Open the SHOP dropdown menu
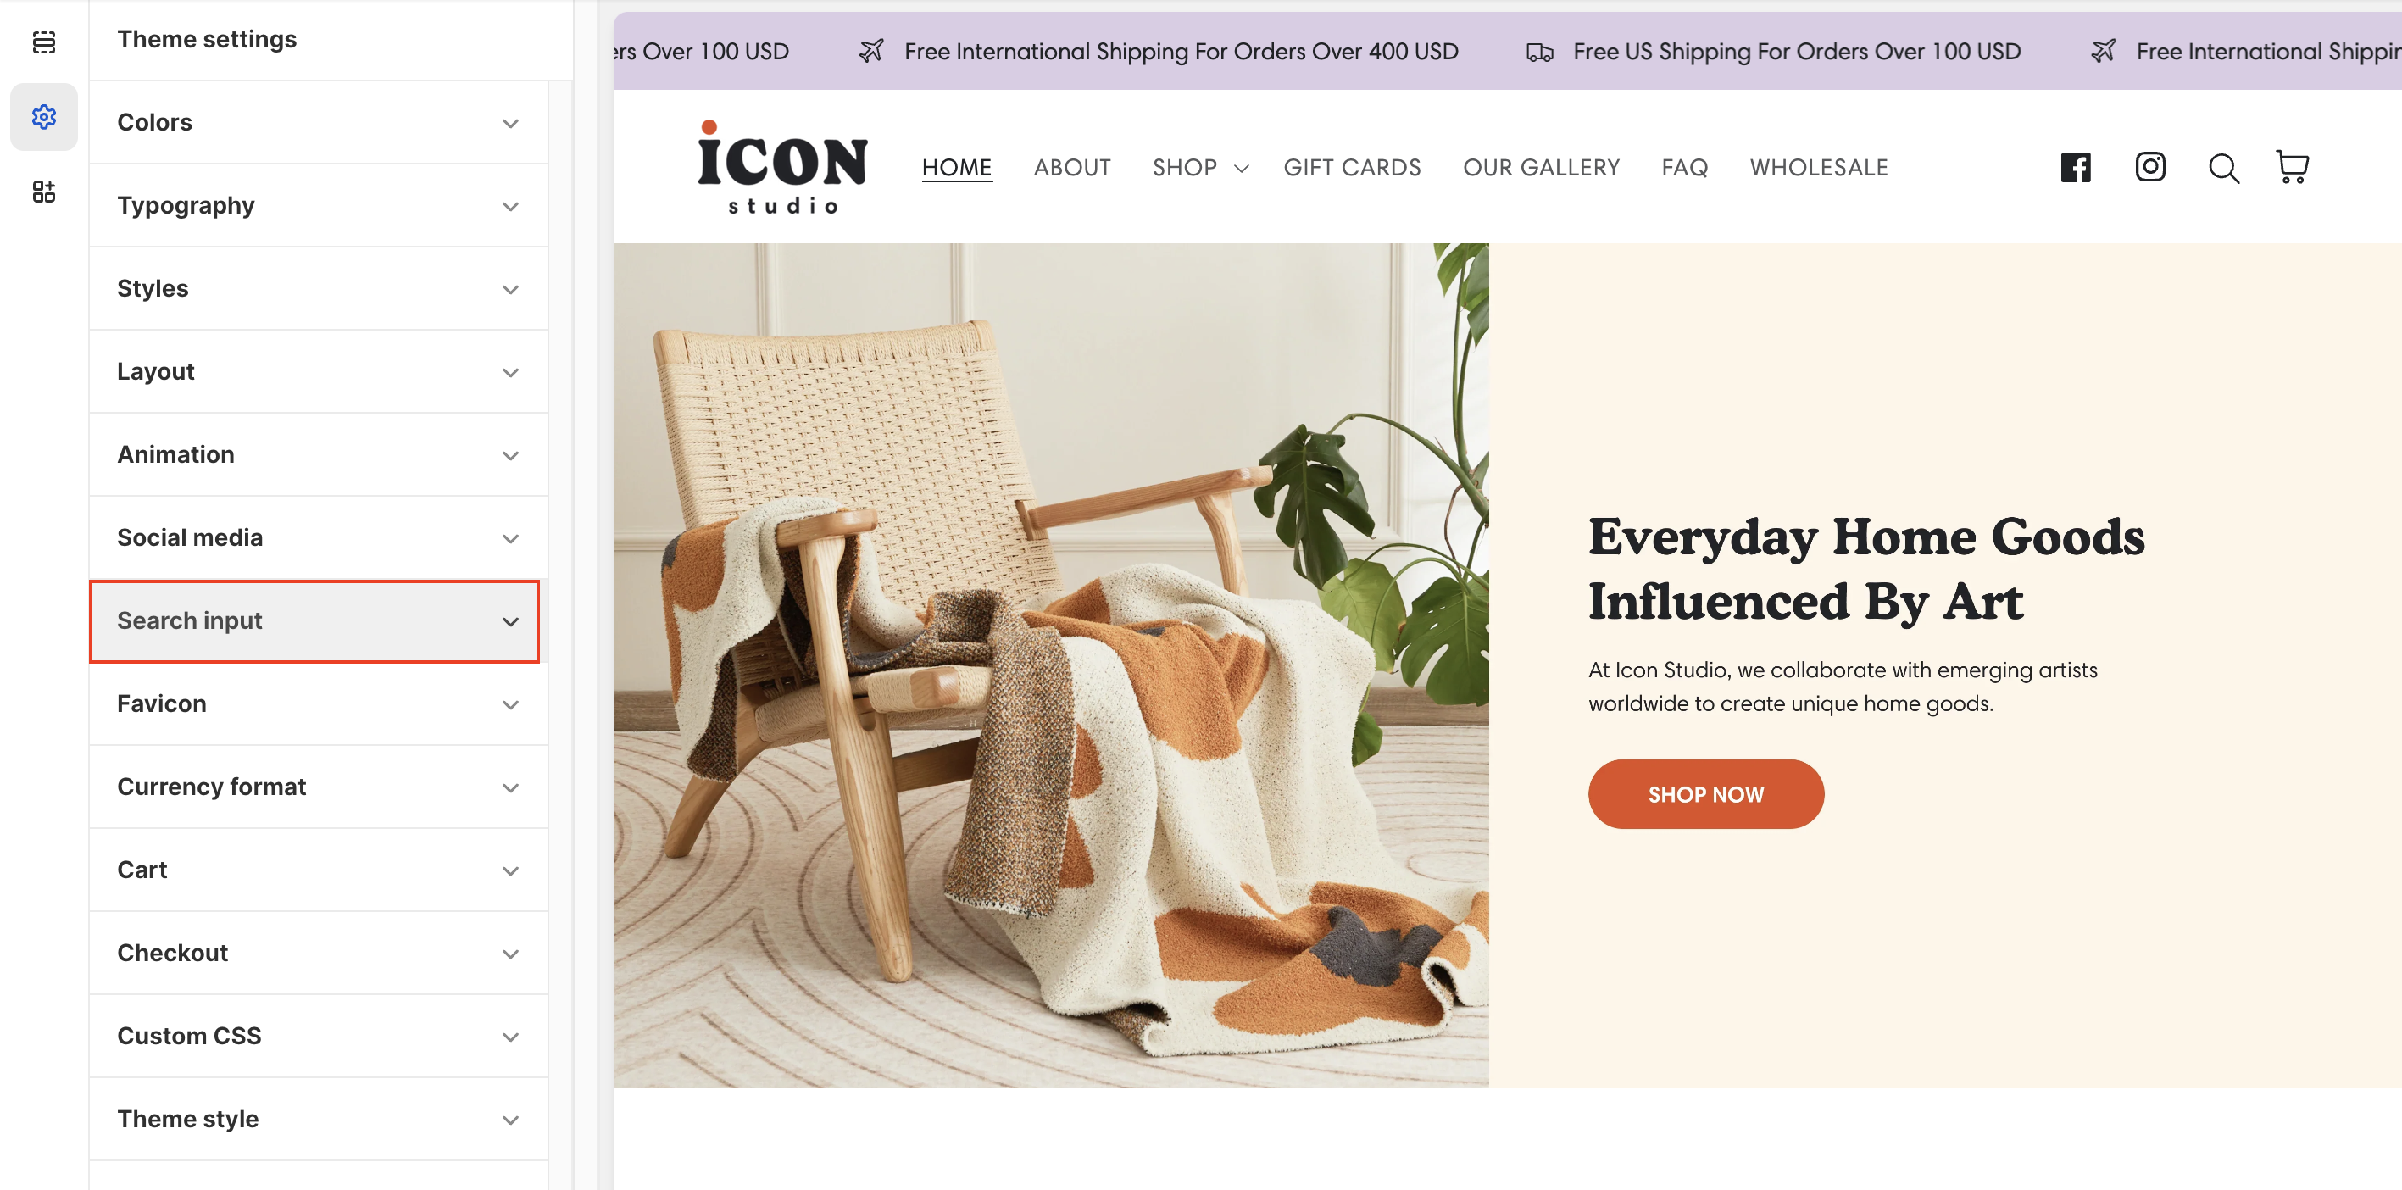The width and height of the screenshot is (2402, 1190). coord(1200,168)
